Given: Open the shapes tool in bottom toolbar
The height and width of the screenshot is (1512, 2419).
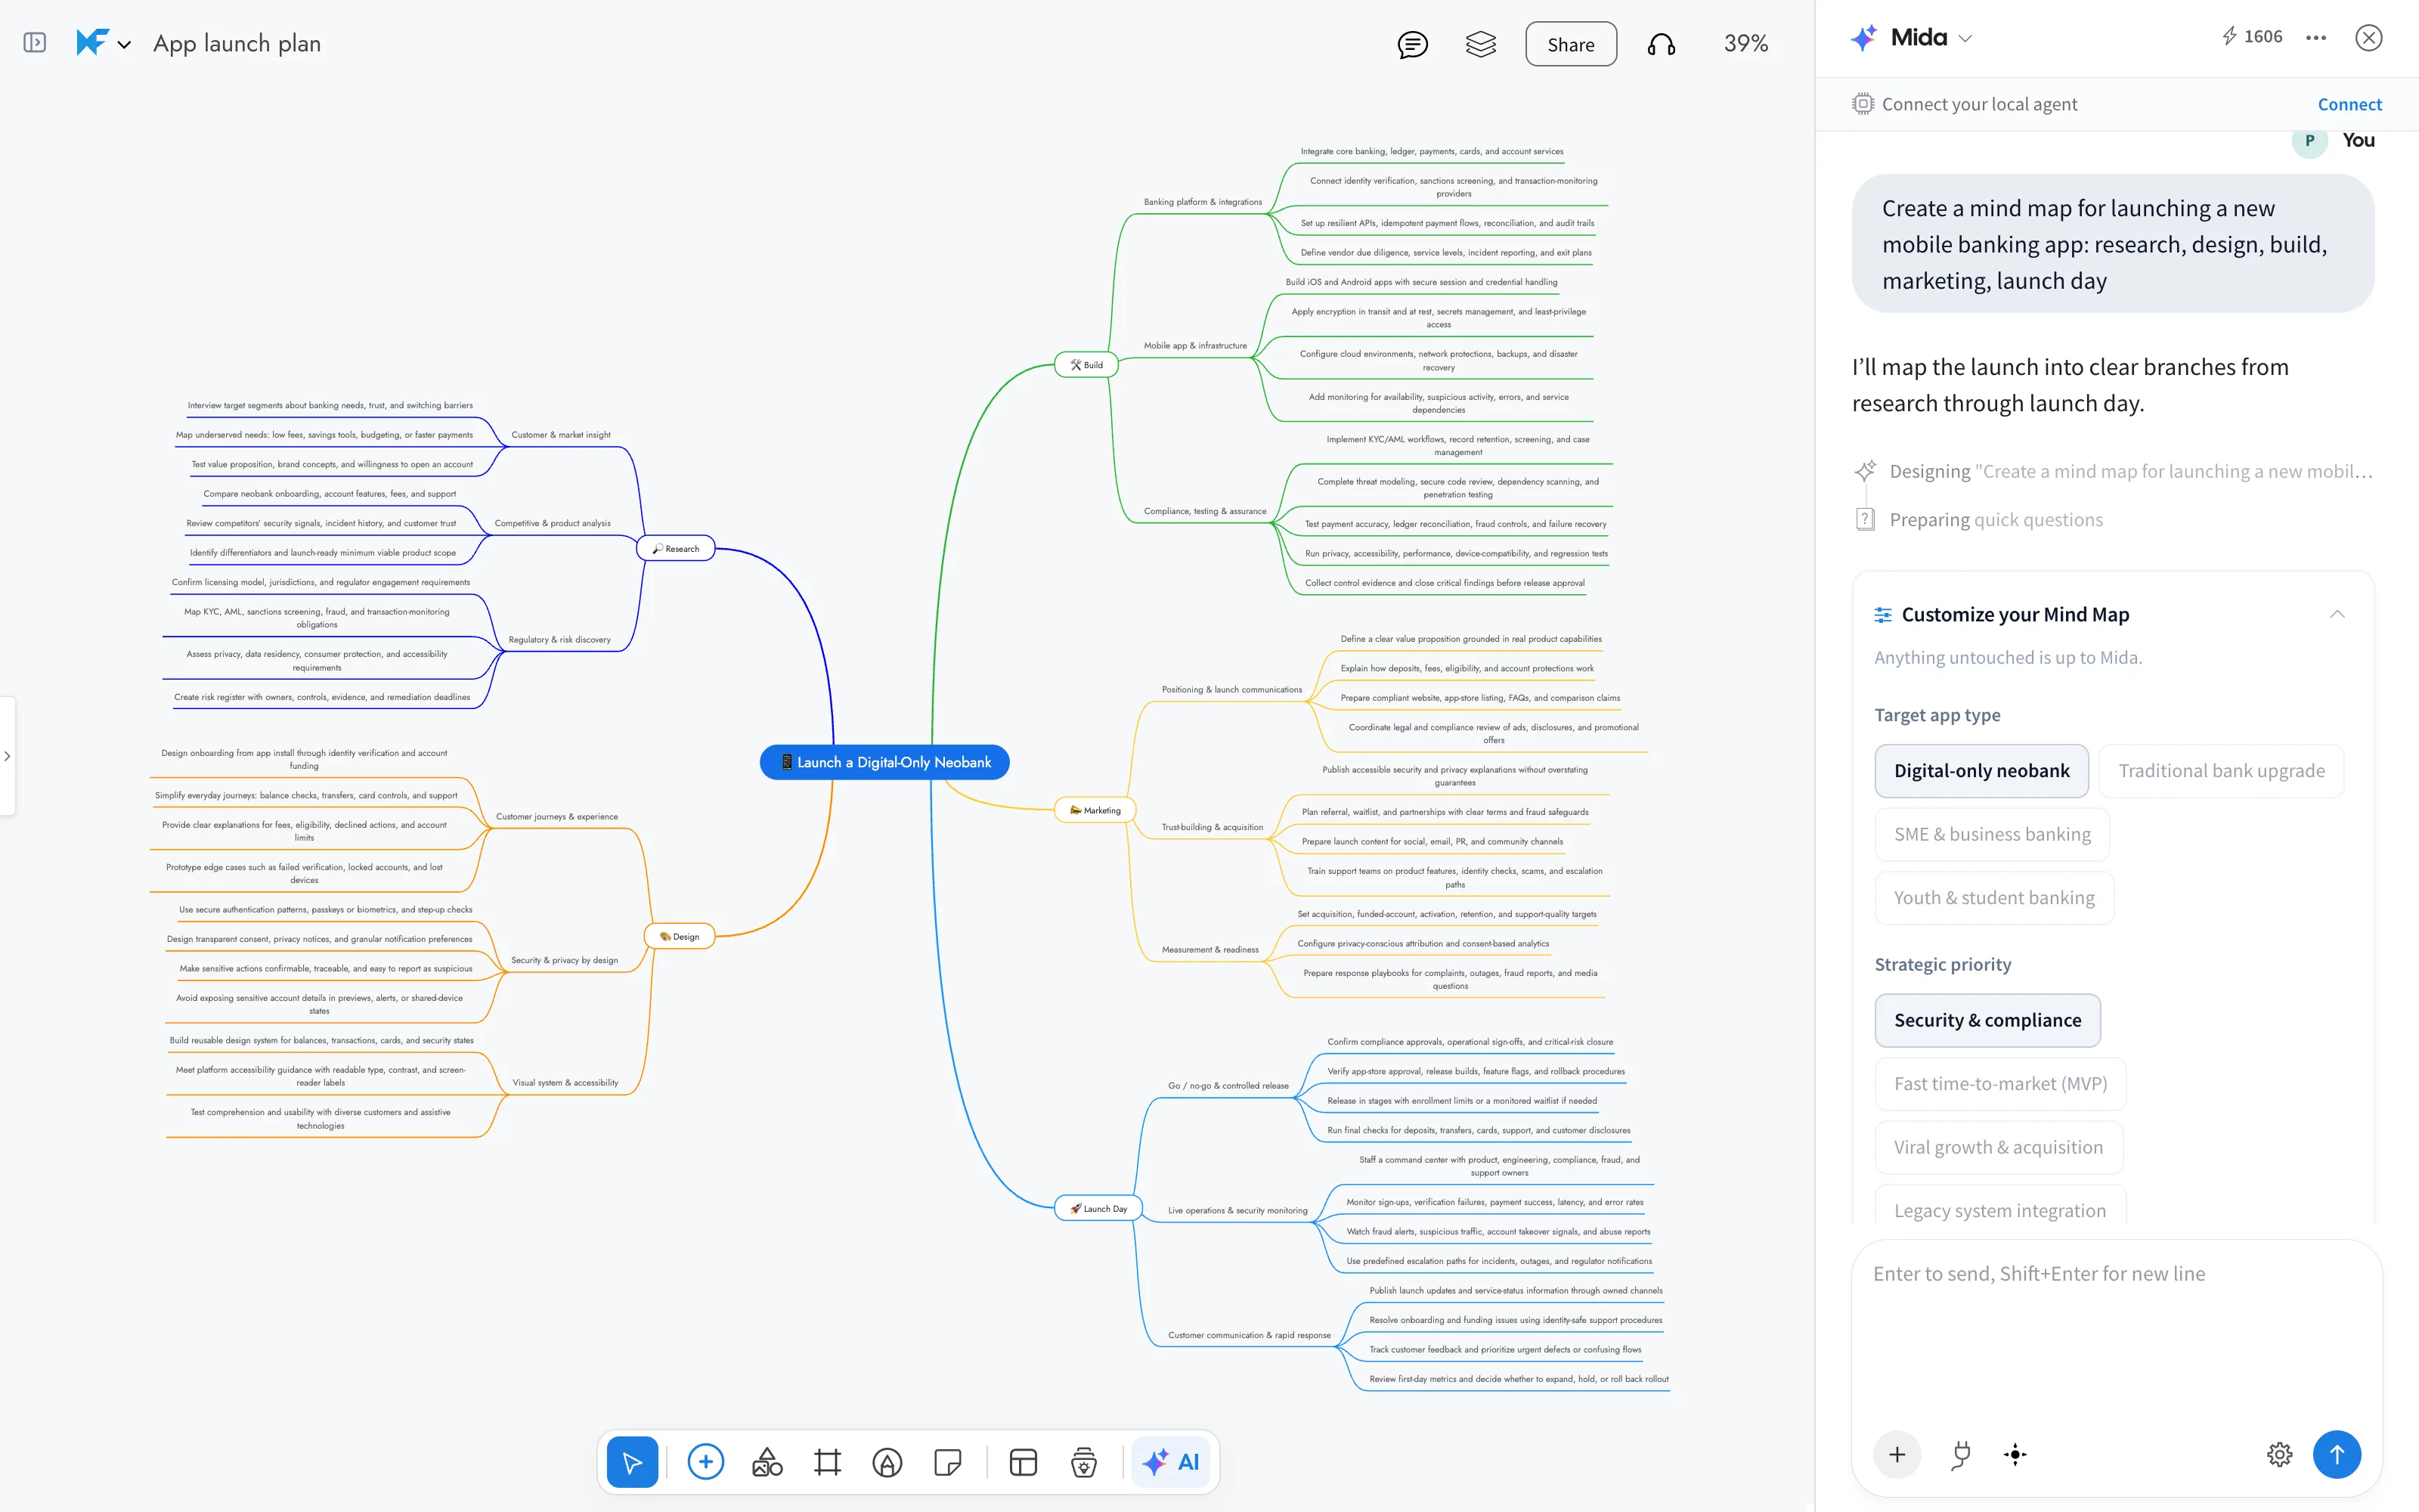Looking at the screenshot, I should [767, 1462].
